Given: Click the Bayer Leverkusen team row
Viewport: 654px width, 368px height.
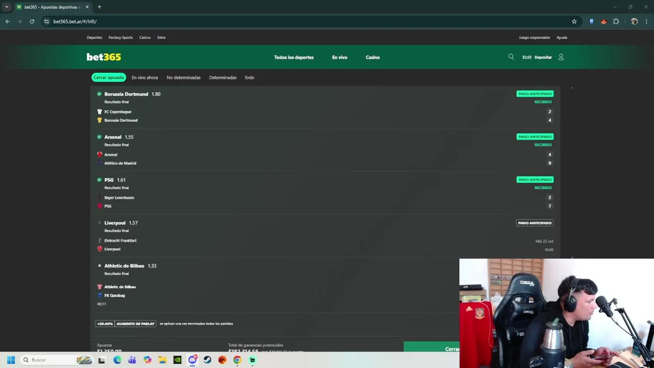Looking at the screenshot, I should tap(325, 197).
